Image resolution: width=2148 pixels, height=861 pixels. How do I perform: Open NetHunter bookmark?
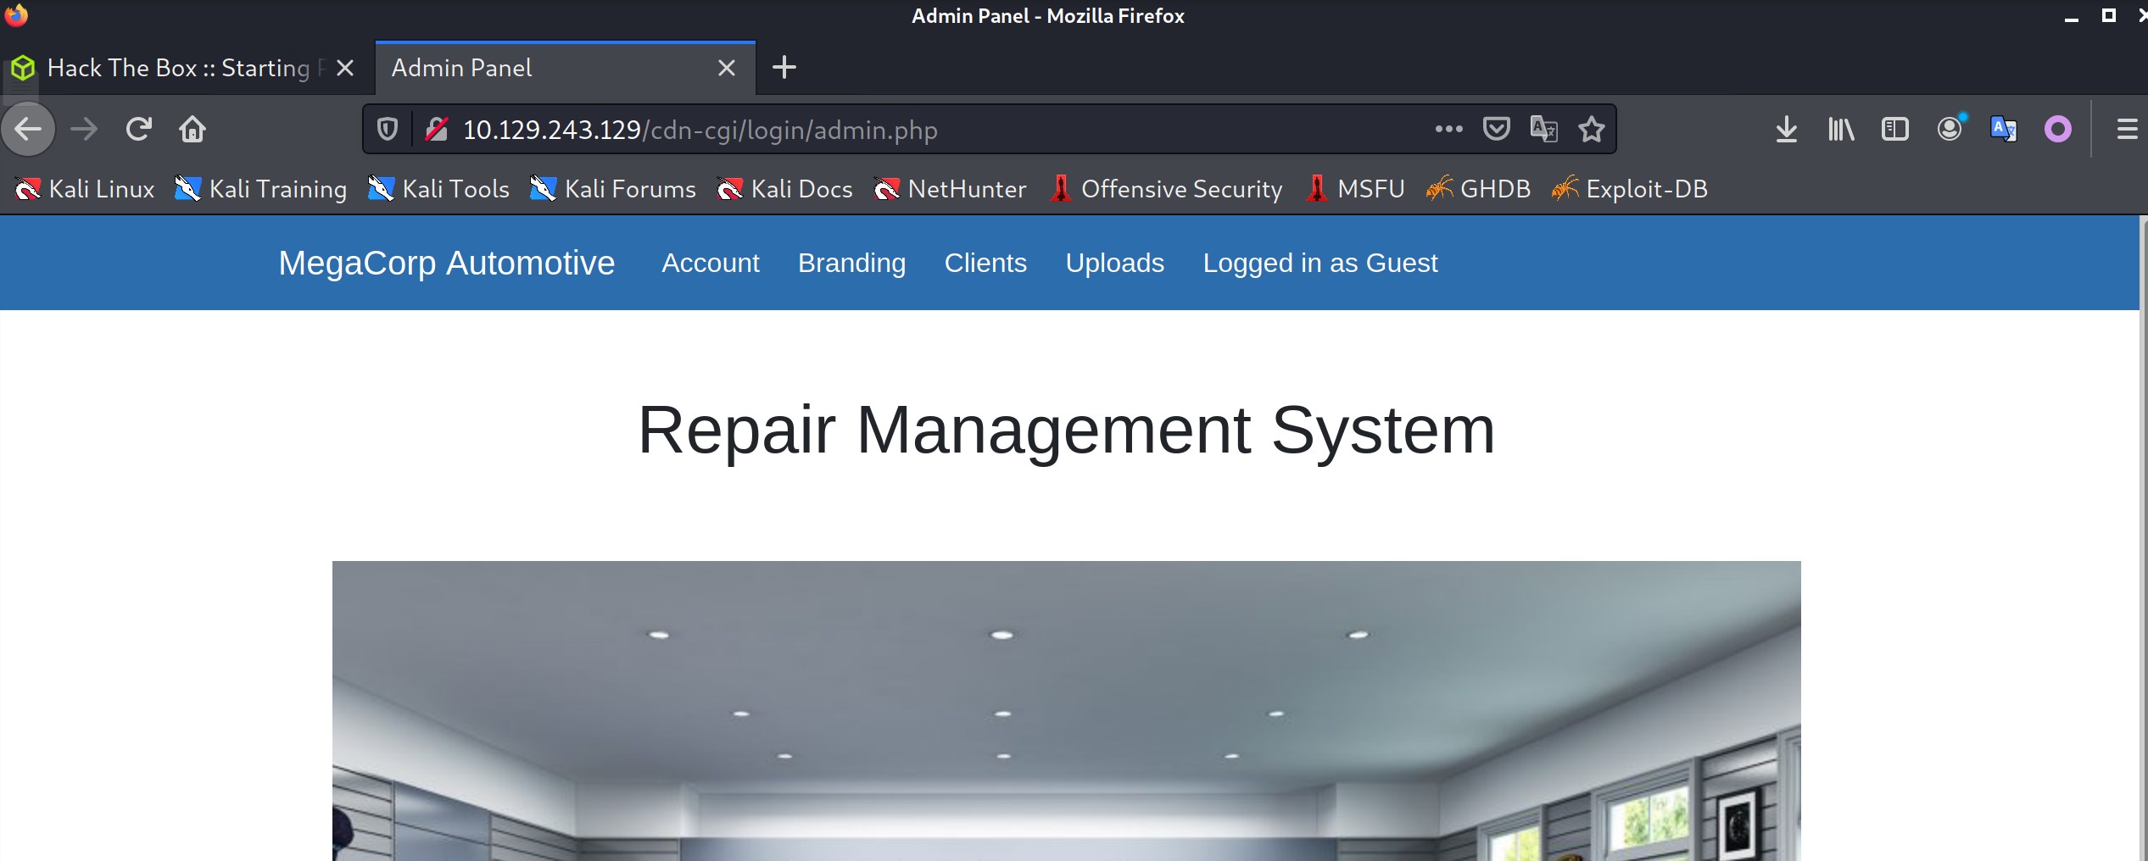[950, 189]
